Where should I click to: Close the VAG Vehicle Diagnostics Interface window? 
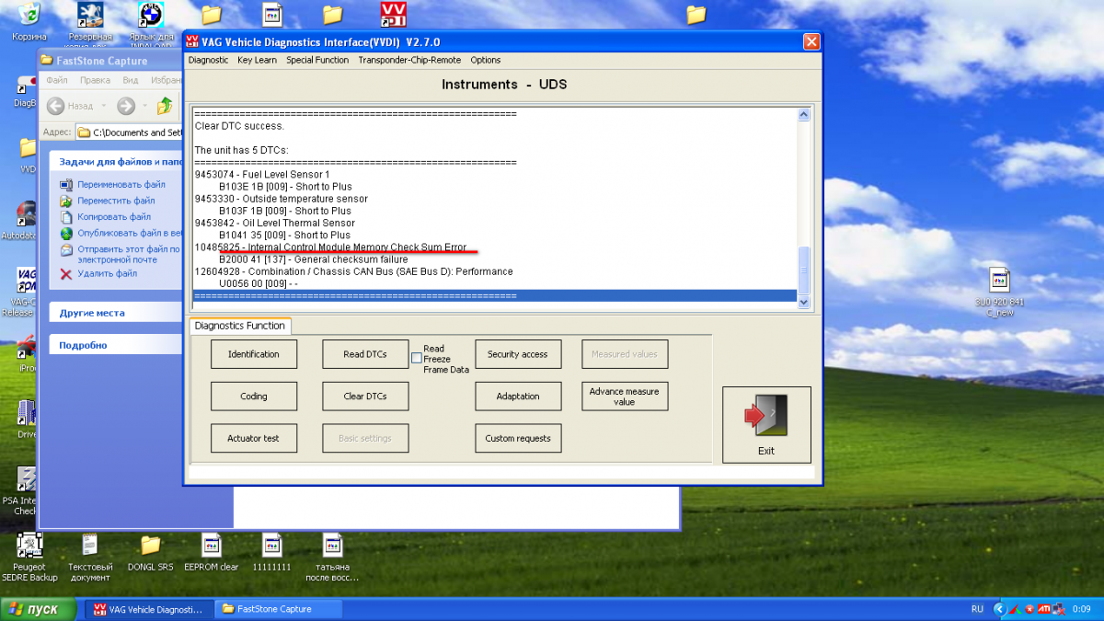[x=811, y=41]
